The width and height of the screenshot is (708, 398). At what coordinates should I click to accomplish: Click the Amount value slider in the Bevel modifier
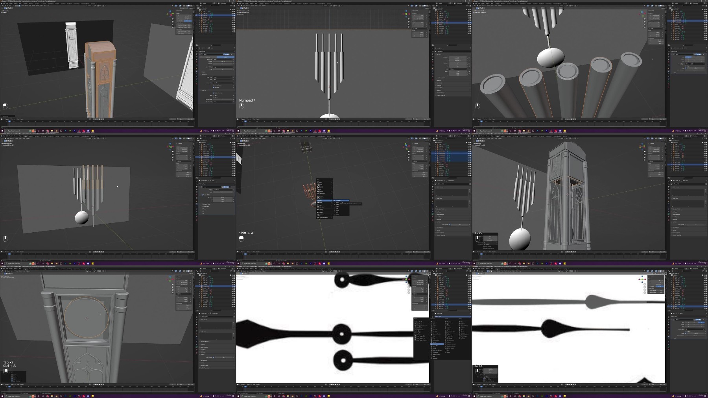click(x=223, y=61)
